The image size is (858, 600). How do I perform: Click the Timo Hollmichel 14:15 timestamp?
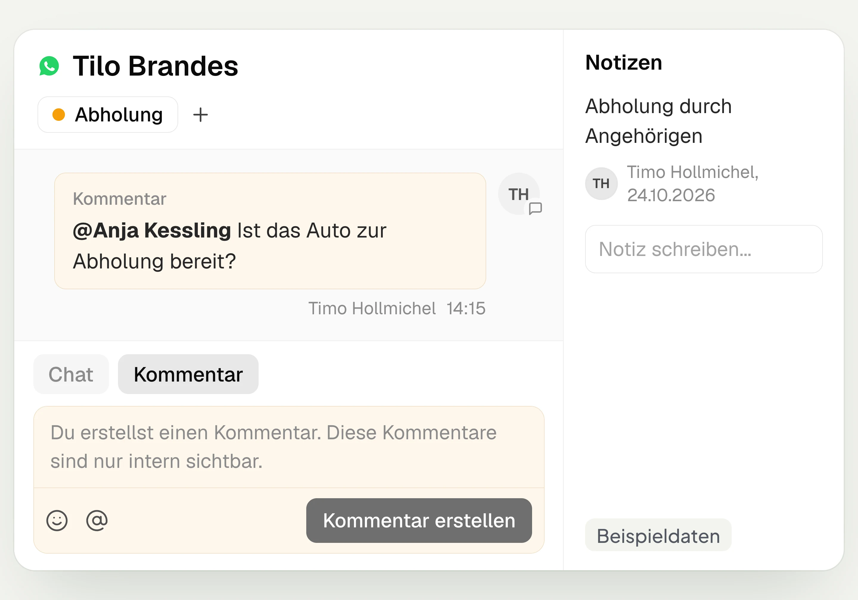click(x=397, y=309)
